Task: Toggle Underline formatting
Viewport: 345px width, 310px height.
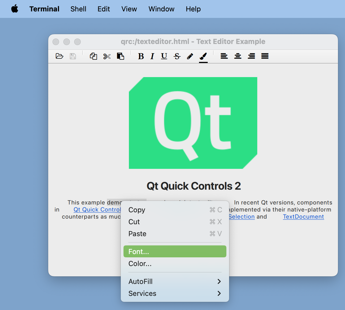Action: (164, 56)
